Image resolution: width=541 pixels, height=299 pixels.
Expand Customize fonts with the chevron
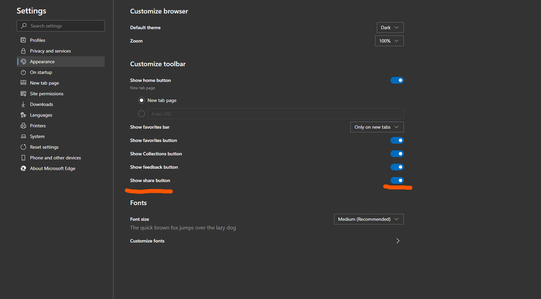click(x=398, y=241)
